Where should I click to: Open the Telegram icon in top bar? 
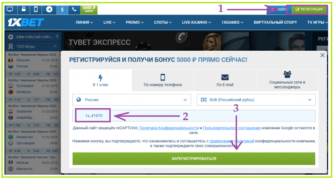(49, 10)
